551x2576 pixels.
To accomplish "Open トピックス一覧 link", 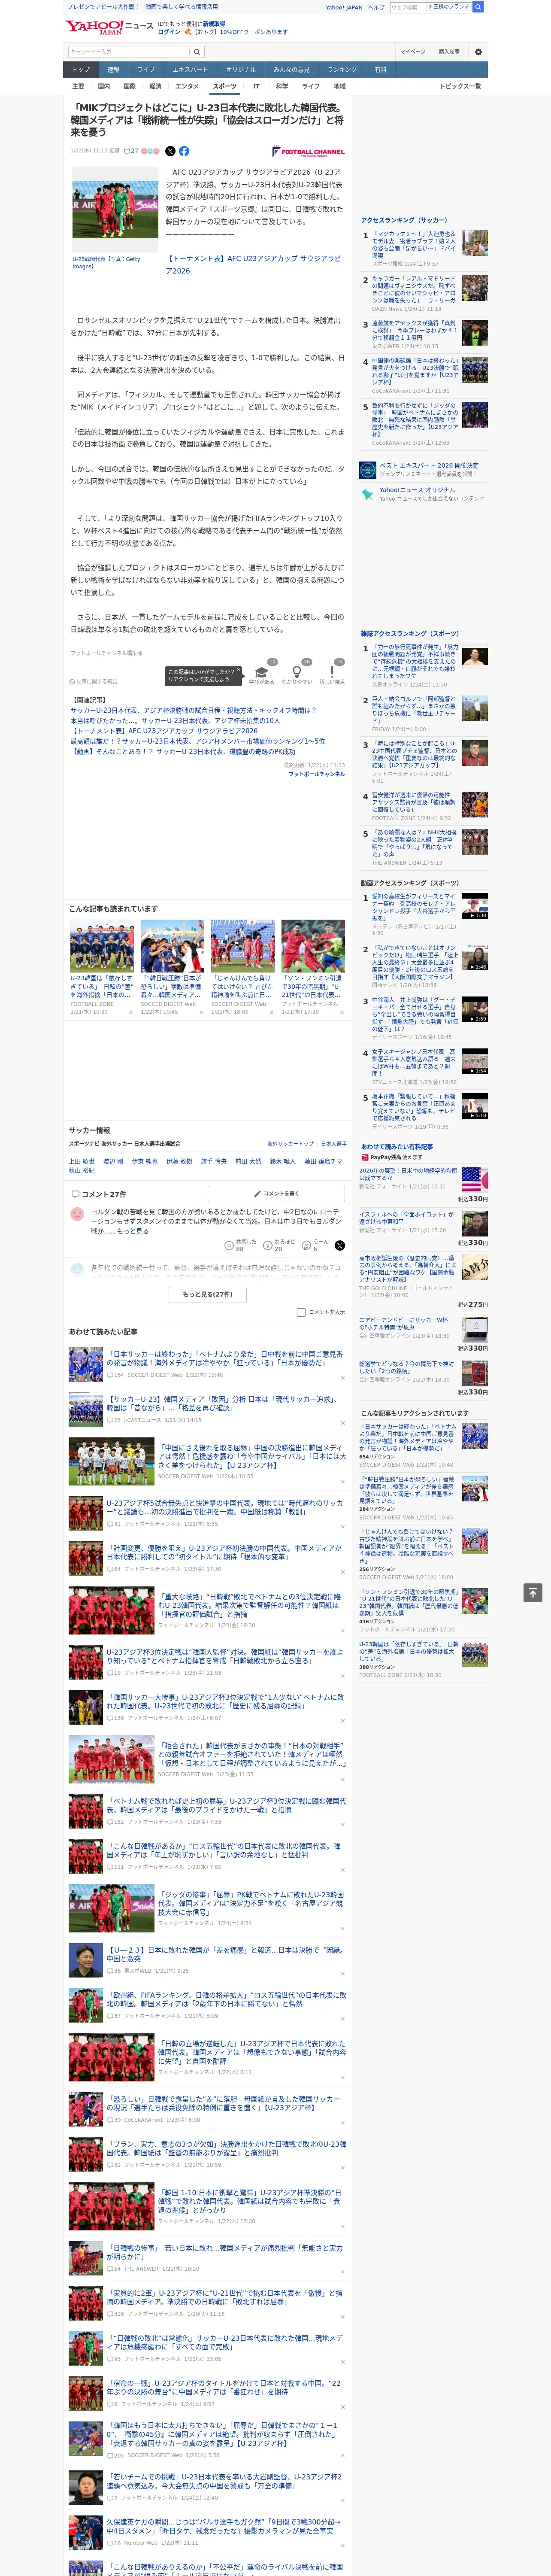I will 460,86.
